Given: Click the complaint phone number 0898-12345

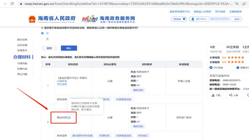Looking at the screenshot, I should click(x=229, y=84).
